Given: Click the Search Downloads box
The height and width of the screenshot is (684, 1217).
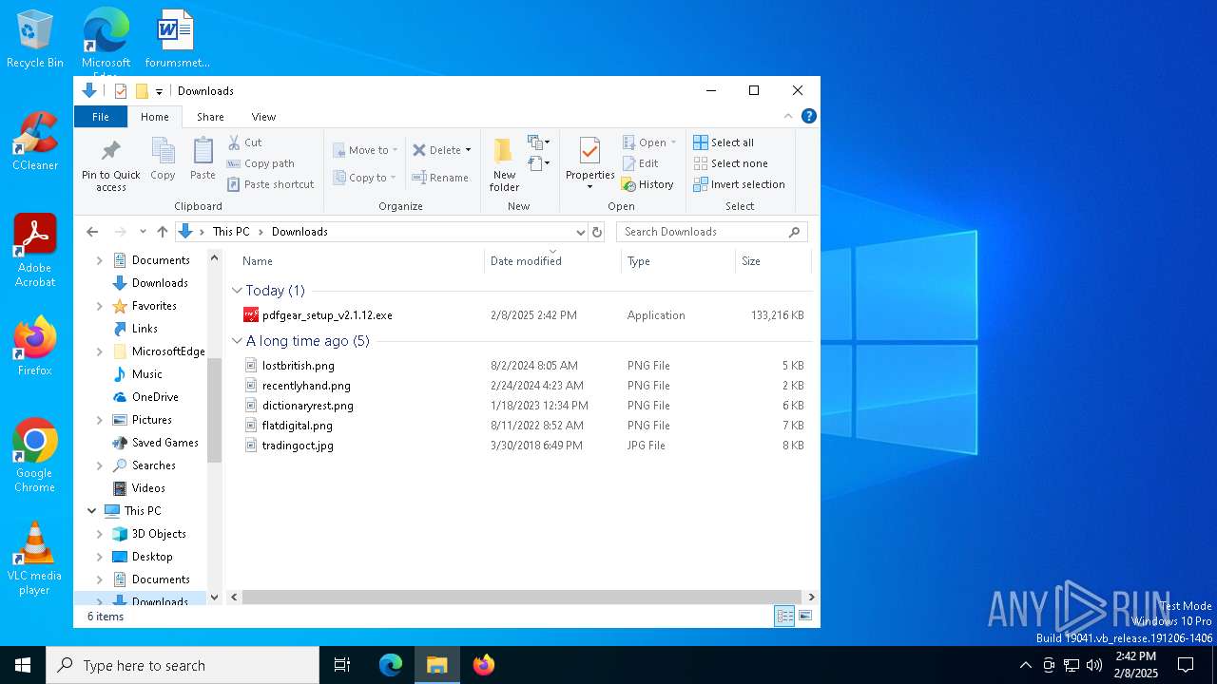Looking at the screenshot, I should click(x=712, y=232).
